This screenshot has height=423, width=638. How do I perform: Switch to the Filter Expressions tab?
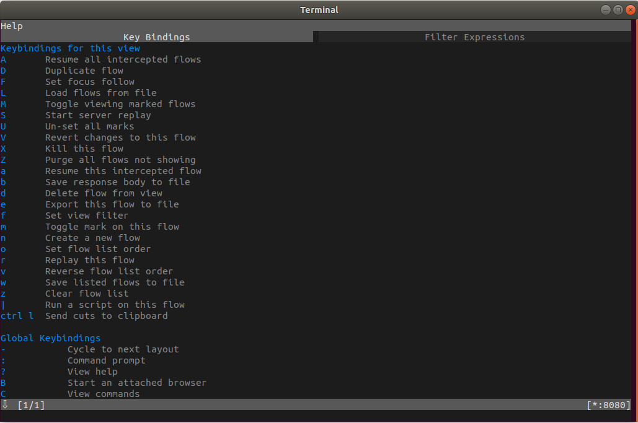474,37
